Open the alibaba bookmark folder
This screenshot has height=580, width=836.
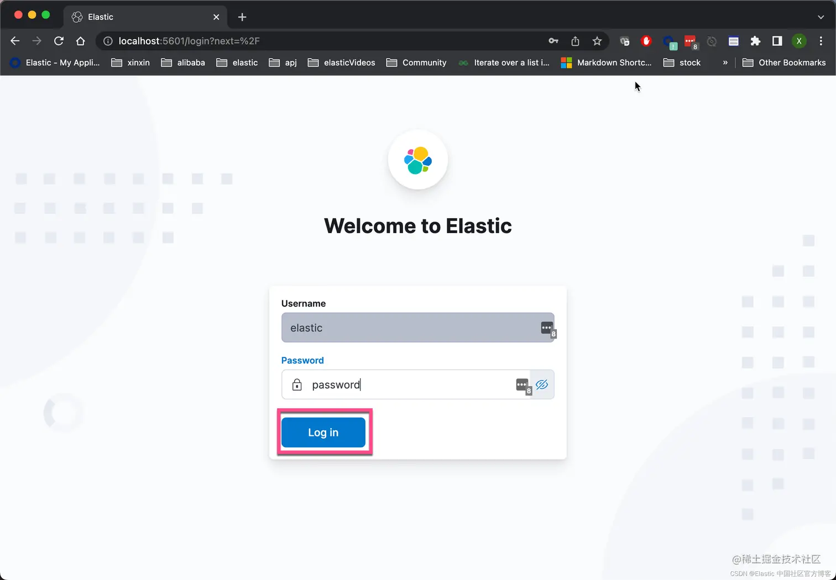[183, 62]
